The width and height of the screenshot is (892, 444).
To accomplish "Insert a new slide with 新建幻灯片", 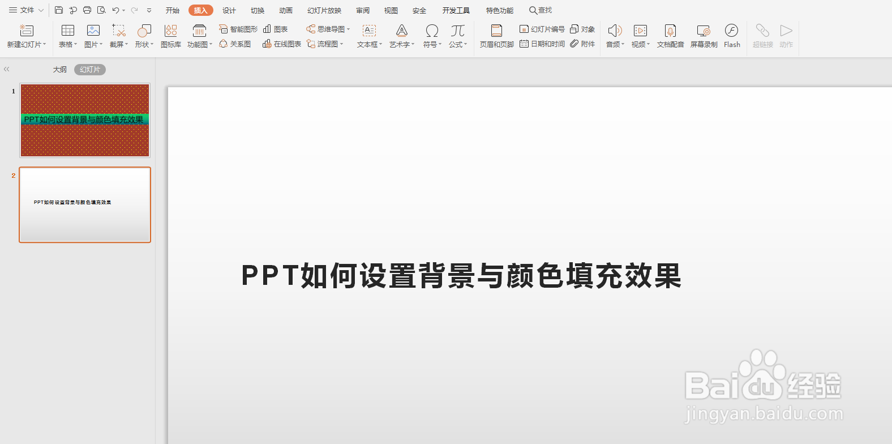I will pos(27,36).
